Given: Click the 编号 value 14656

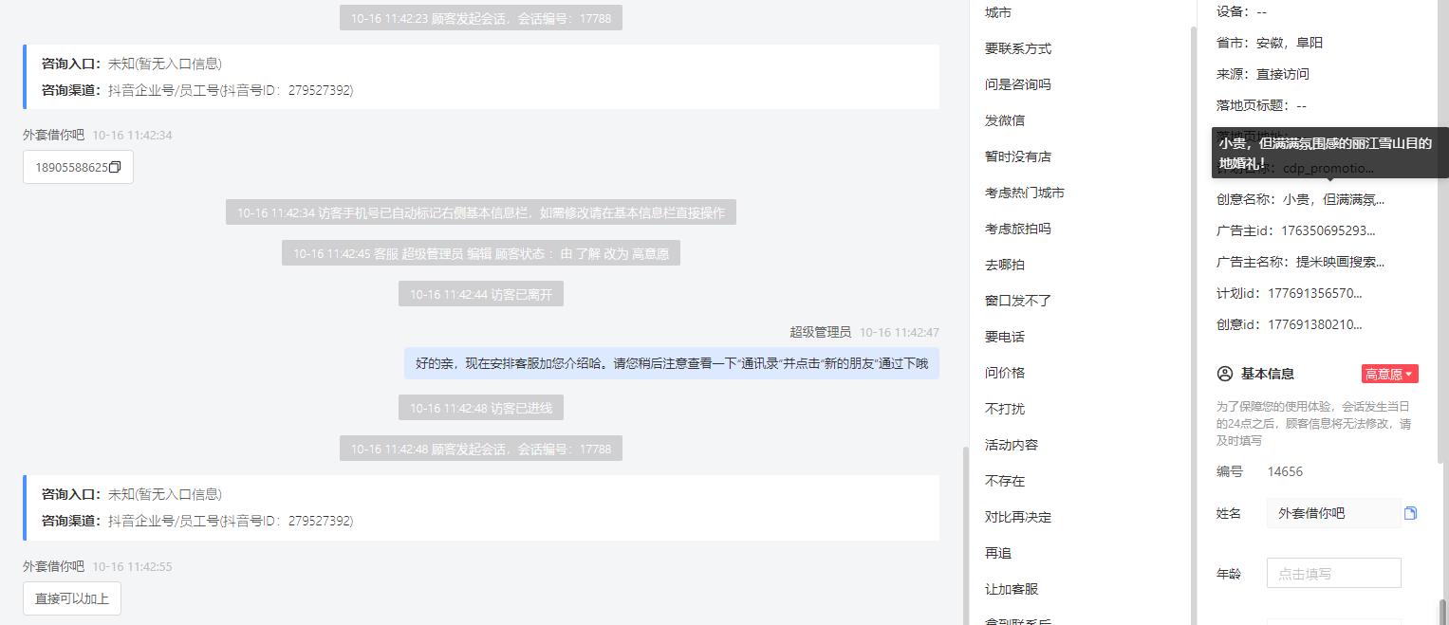Looking at the screenshot, I should [1285, 471].
